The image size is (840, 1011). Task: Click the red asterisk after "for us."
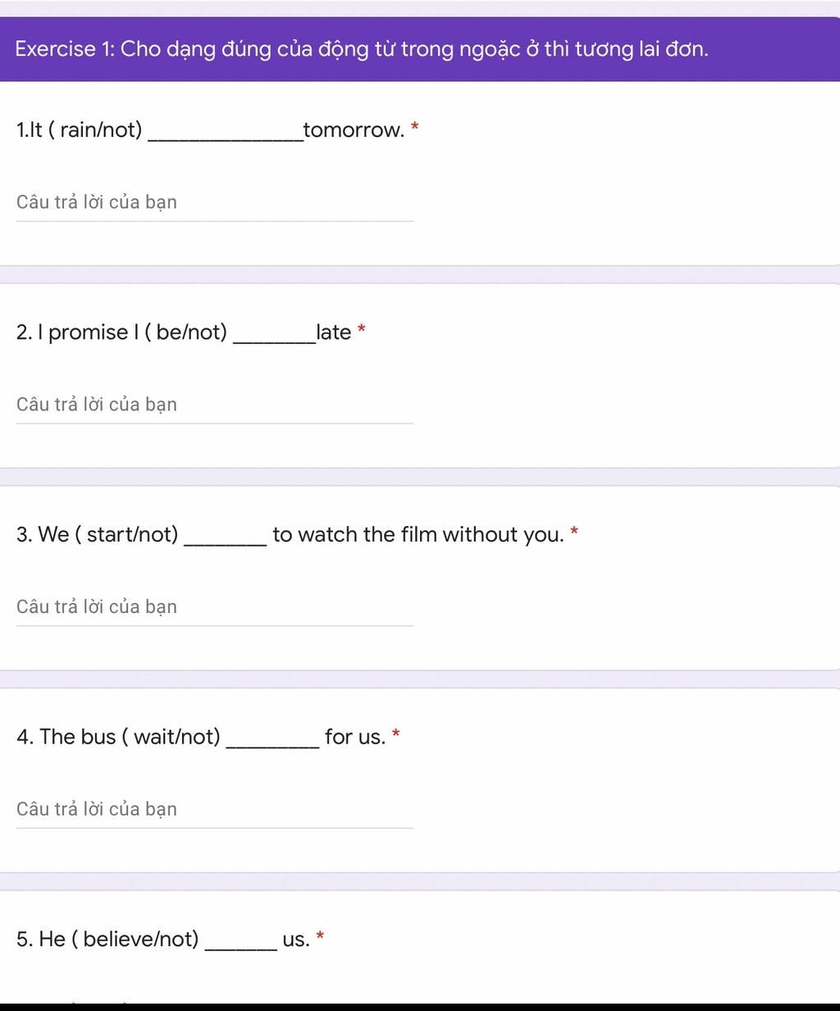click(396, 734)
